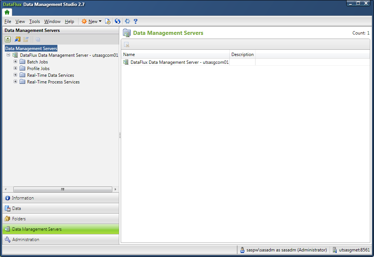The width and height of the screenshot is (374, 257).
Task: Collapse the DataFlux Data Management Server node
Action: click(8, 55)
